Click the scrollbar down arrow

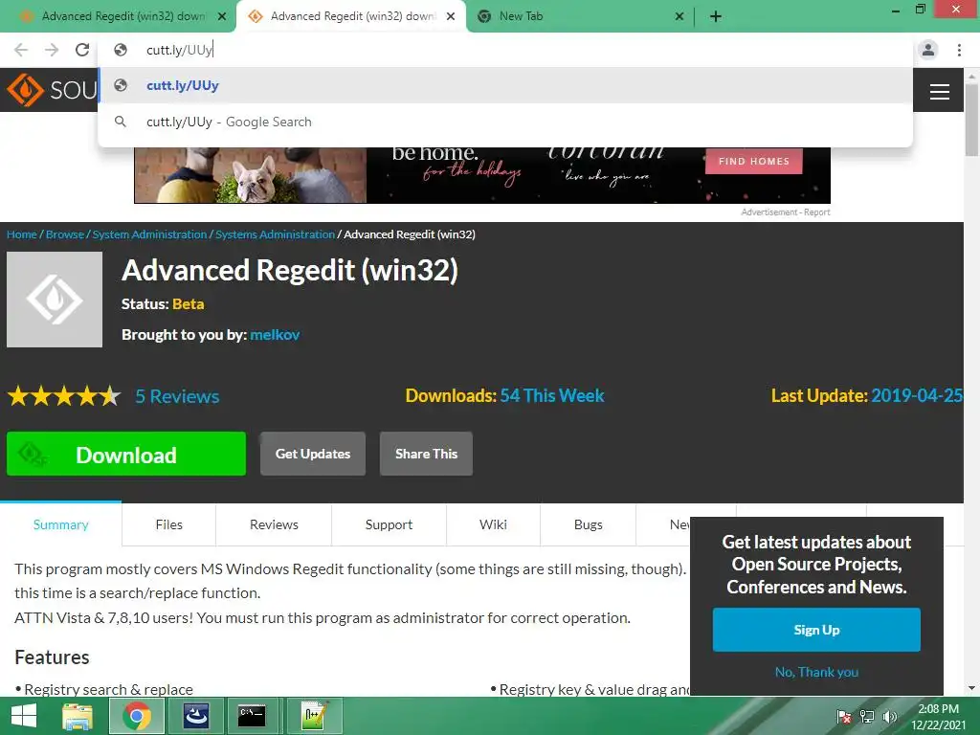pyautogui.click(x=971, y=688)
